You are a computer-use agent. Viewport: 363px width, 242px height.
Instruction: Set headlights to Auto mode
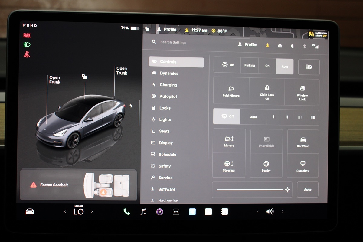[x=285, y=67]
